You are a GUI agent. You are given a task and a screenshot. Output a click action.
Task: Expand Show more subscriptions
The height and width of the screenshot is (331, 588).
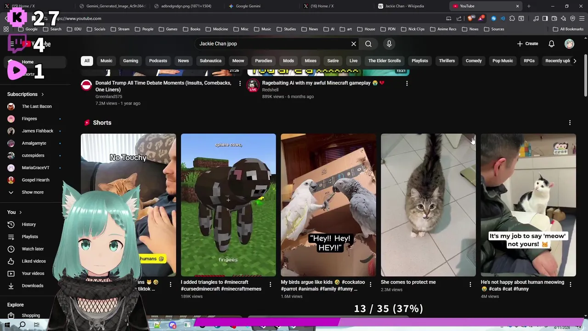point(33,192)
